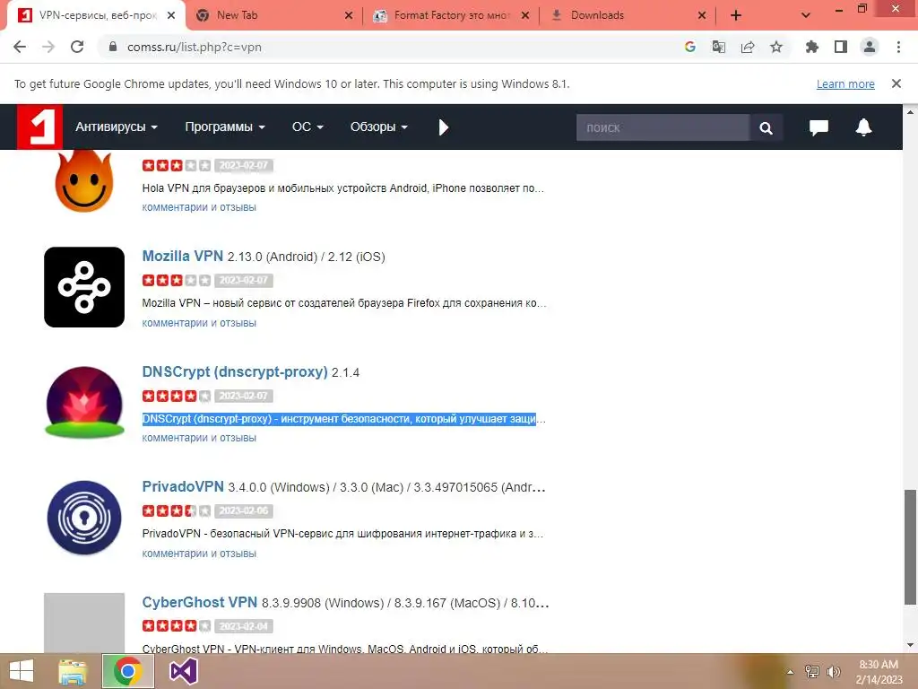Image resolution: width=918 pixels, height=689 pixels.
Task: Click the site lock icon in the address bar
Action: click(x=113, y=47)
